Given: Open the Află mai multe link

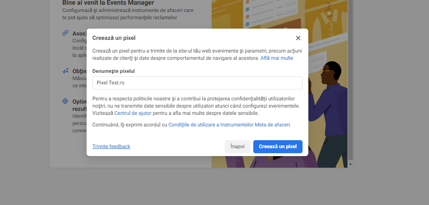Looking at the screenshot, I should [x=276, y=58].
